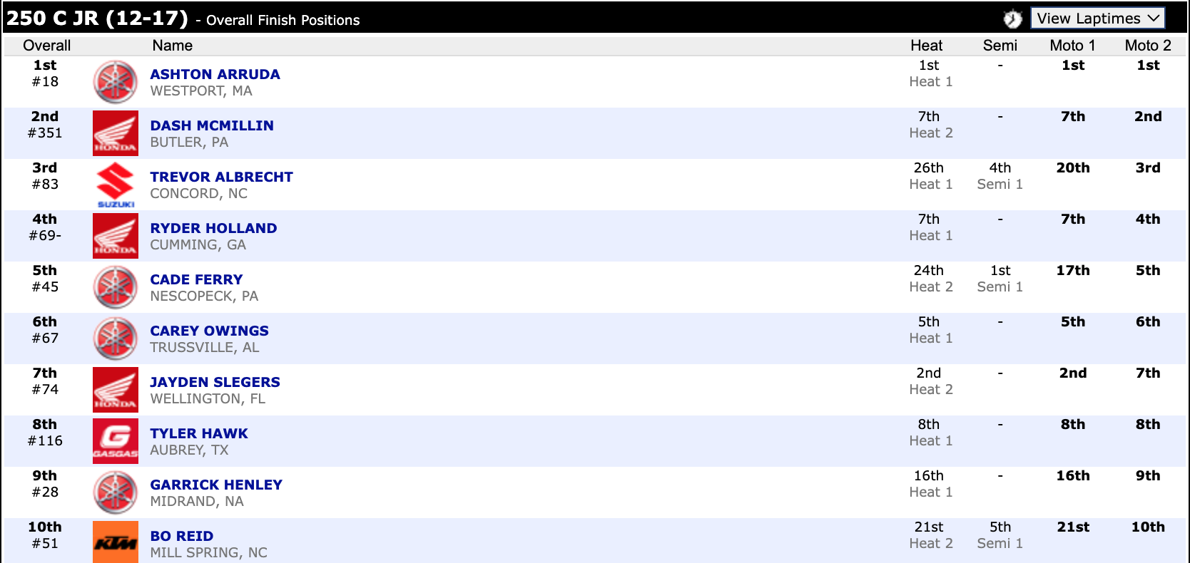Select the Carey Owings name link

tap(209, 331)
